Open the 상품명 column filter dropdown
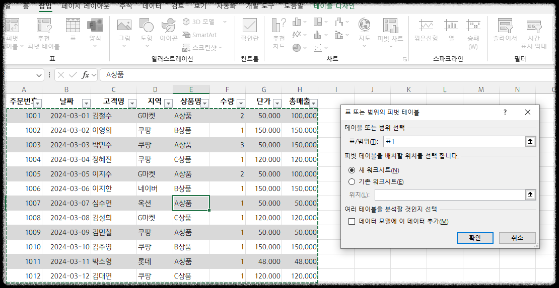Image resolution: width=559 pixels, height=288 pixels. [x=205, y=103]
